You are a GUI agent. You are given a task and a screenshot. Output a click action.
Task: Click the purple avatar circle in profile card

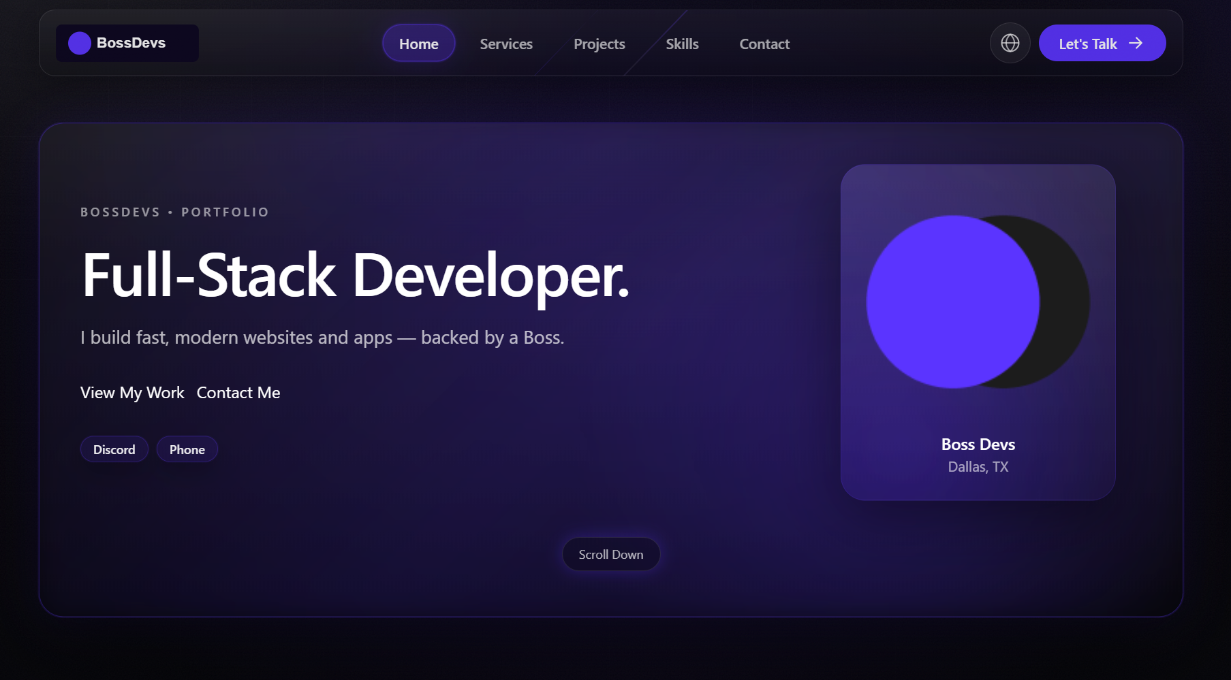click(x=952, y=302)
